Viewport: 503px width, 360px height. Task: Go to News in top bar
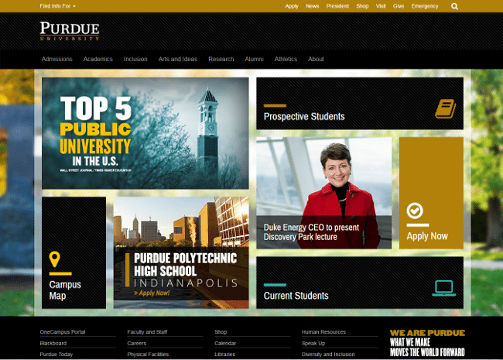pyautogui.click(x=312, y=6)
